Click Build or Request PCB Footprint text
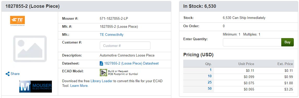299x98 pixels. pos(123,73)
